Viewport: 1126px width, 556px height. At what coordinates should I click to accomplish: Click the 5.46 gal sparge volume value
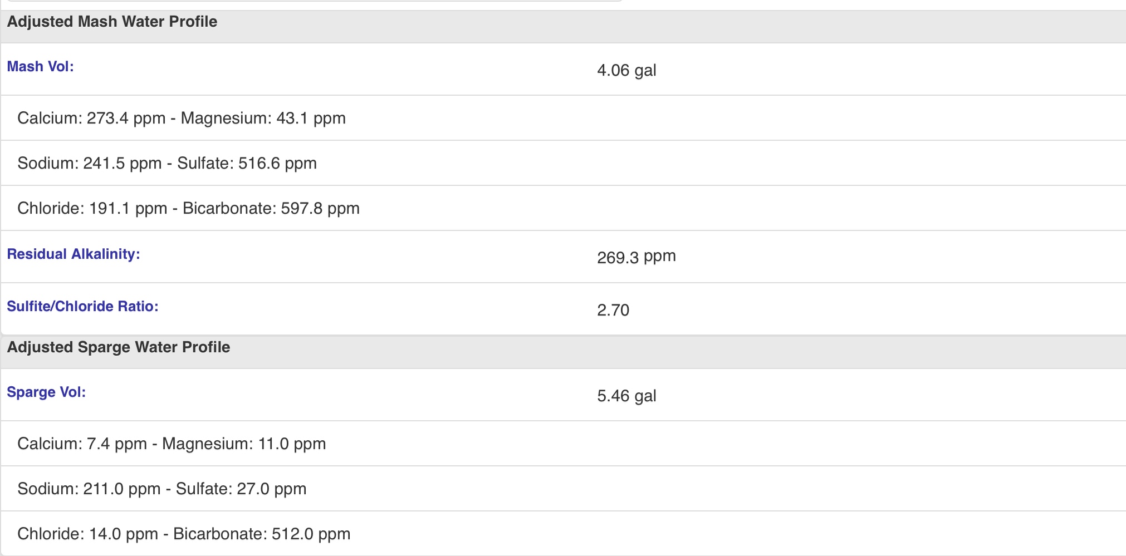(x=626, y=396)
